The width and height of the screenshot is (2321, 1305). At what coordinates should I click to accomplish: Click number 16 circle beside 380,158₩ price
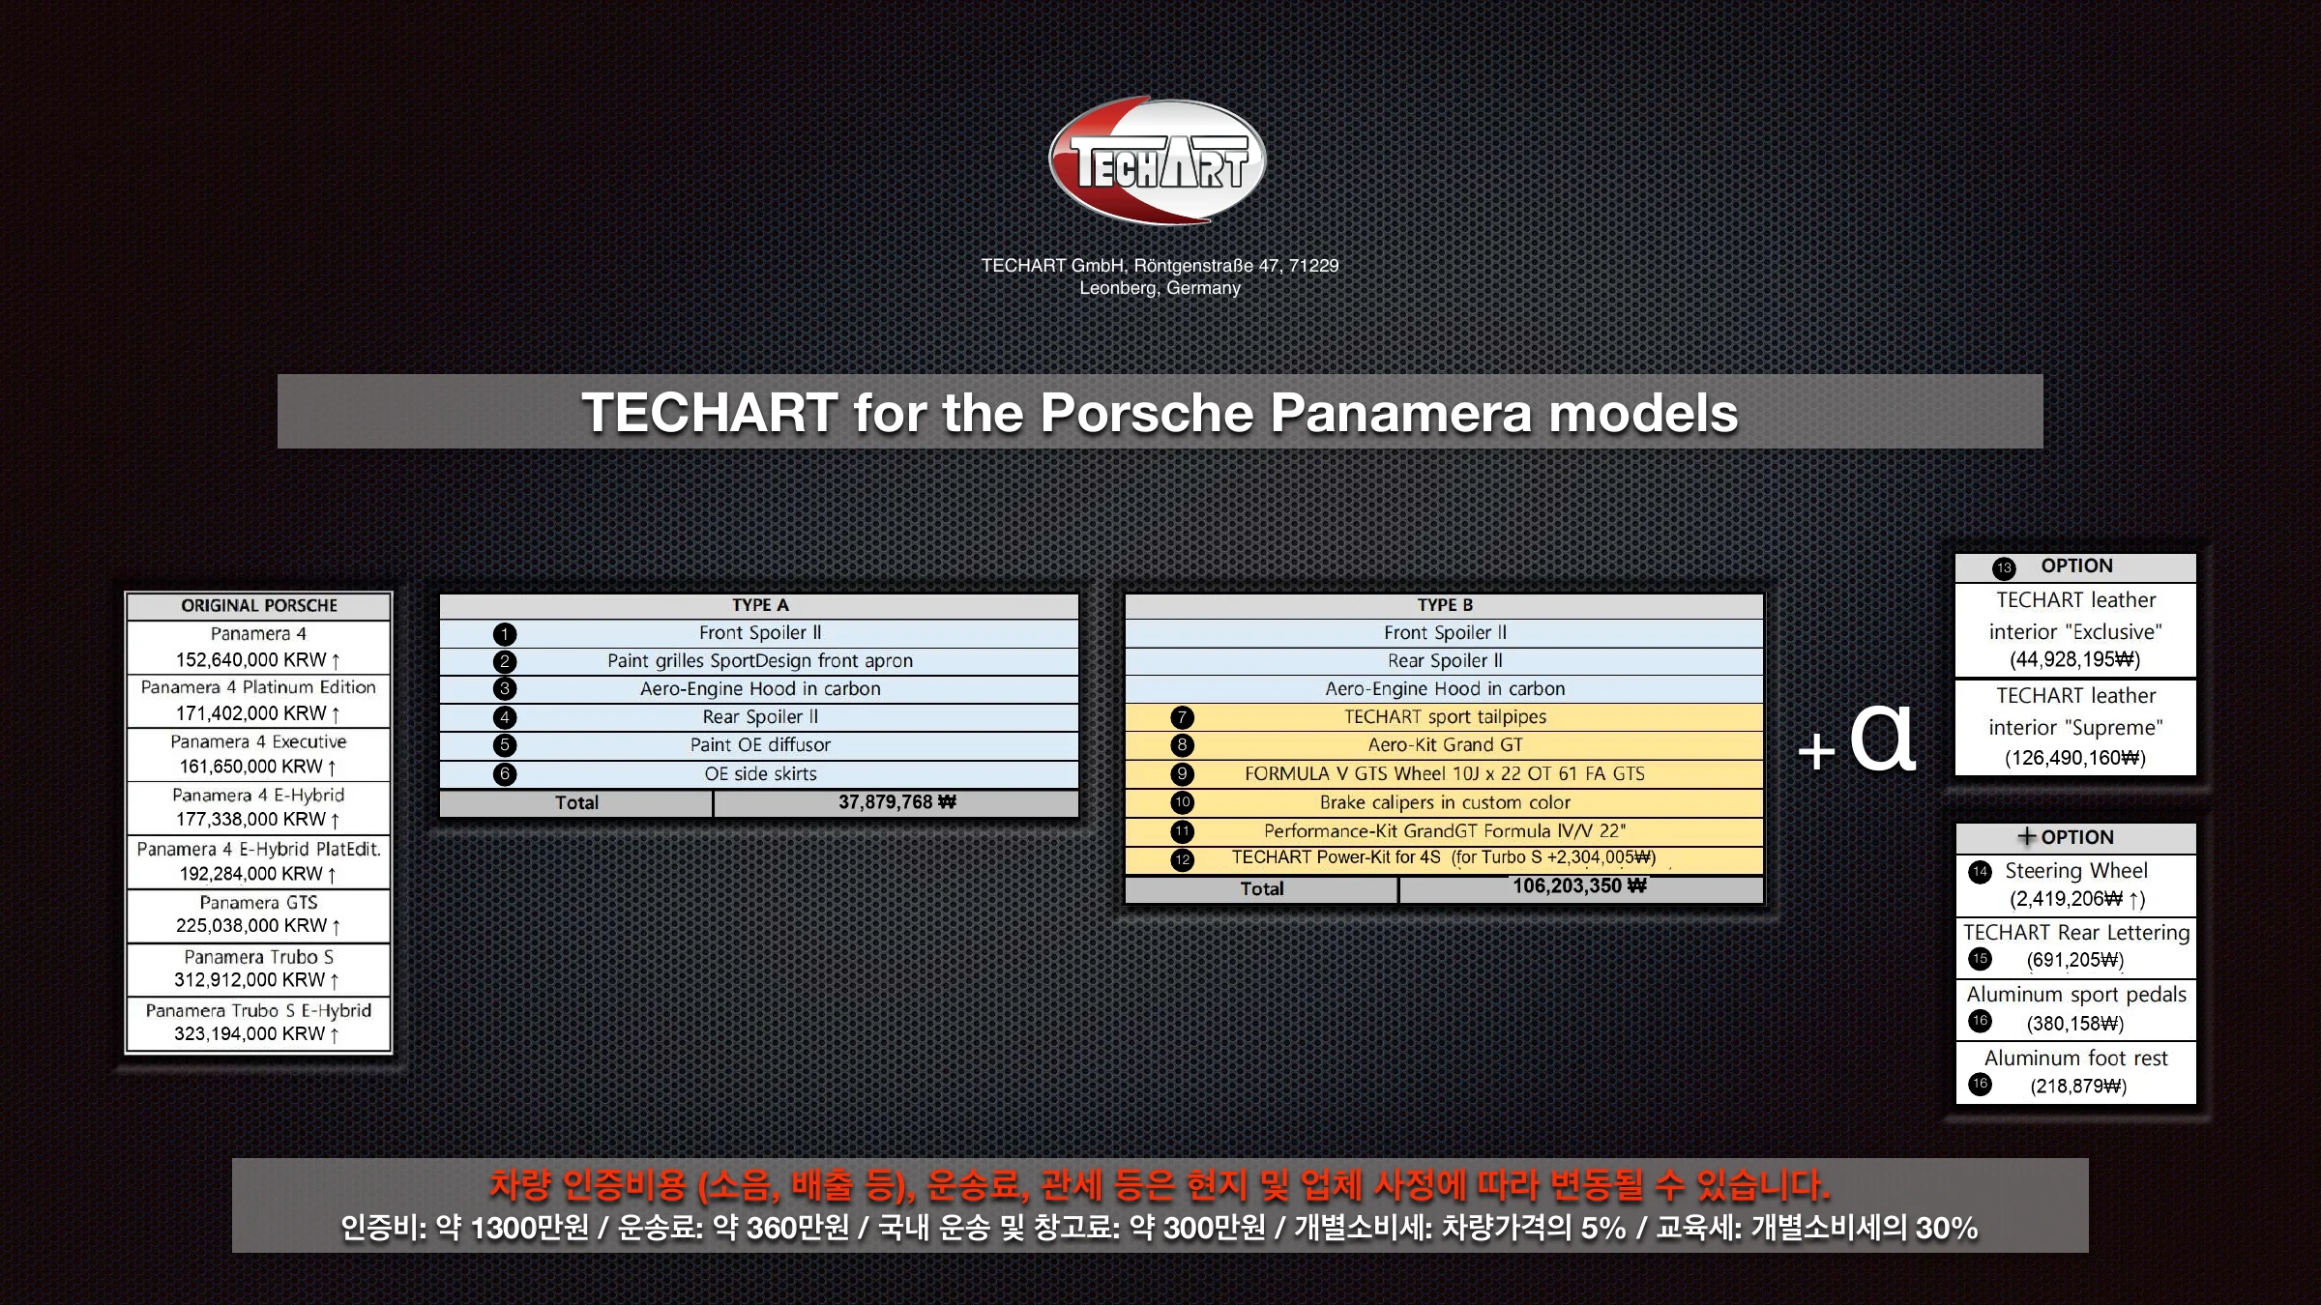pyautogui.click(x=1980, y=1021)
